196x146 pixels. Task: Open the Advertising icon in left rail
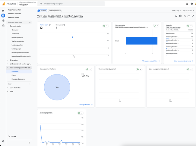[3, 26]
